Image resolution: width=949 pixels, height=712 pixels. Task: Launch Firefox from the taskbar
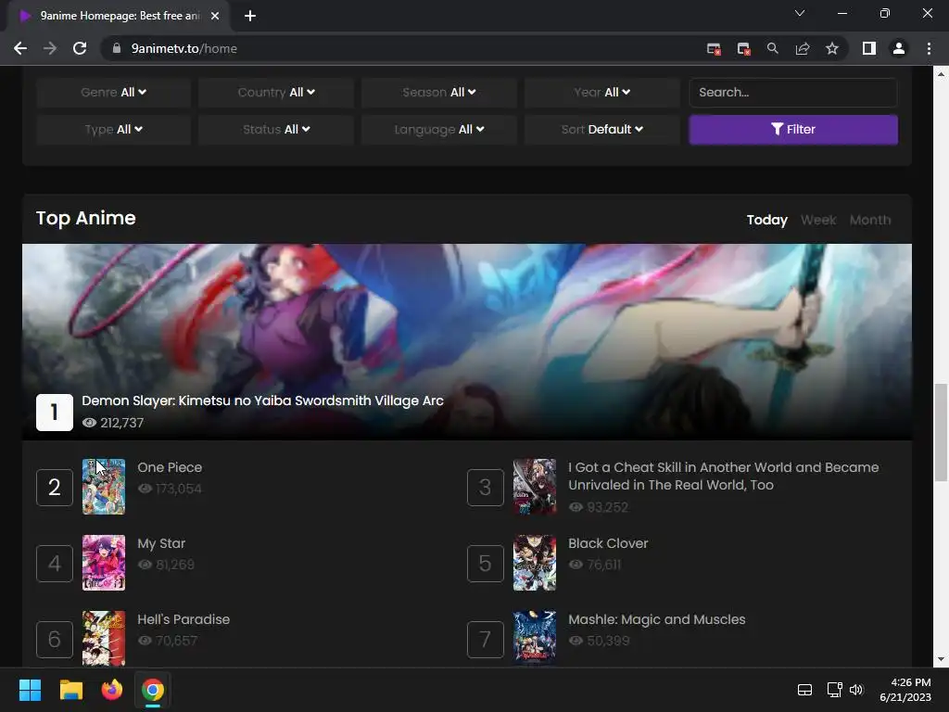tap(111, 690)
